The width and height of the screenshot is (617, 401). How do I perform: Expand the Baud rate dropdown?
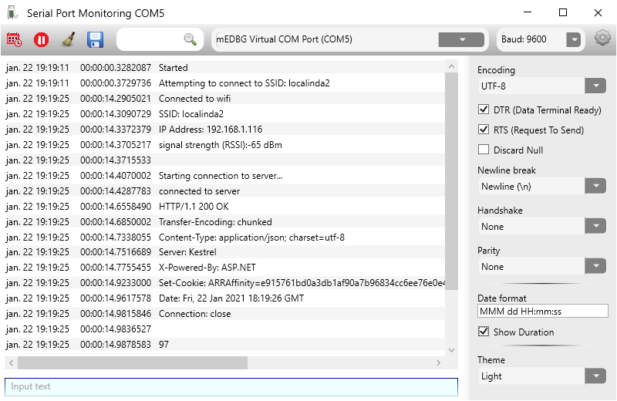coord(573,39)
